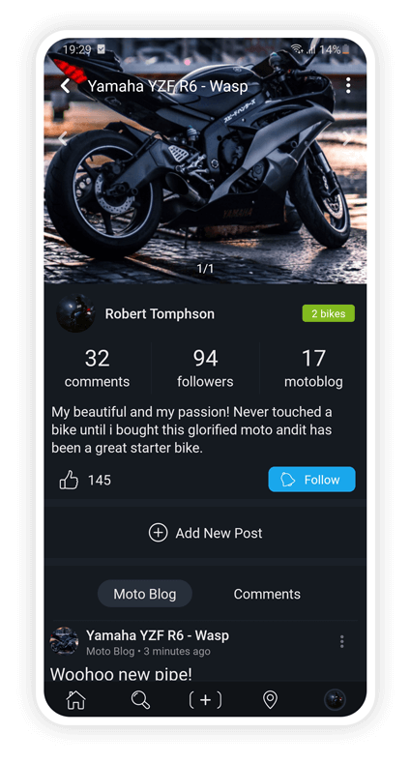Open post options three-dot menu

coord(342,641)
